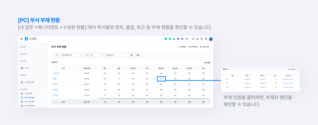Click the 구성원 현황 people icon
This screenshot has height=125, width=318.
pyautogui.click(x=22, y=93)
